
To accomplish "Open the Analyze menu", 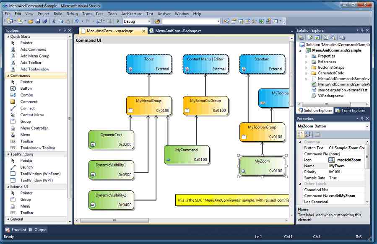I will click(164, 14).
